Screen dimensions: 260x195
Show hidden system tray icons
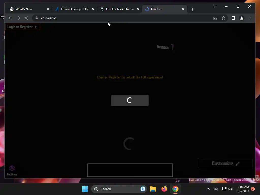[x=208, y=189]
